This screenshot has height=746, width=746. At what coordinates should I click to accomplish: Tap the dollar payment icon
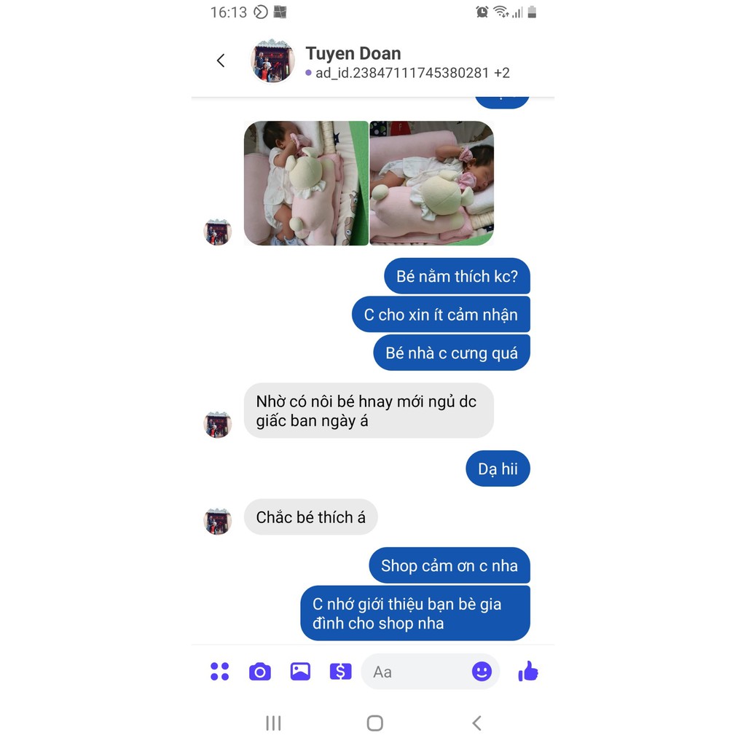(341, 671)
